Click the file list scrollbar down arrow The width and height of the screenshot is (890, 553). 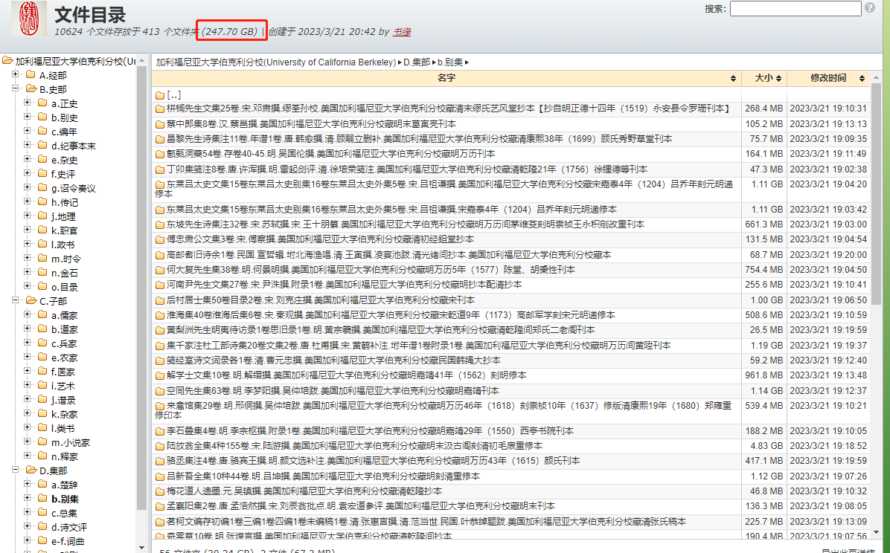click(x=876, y=533)
